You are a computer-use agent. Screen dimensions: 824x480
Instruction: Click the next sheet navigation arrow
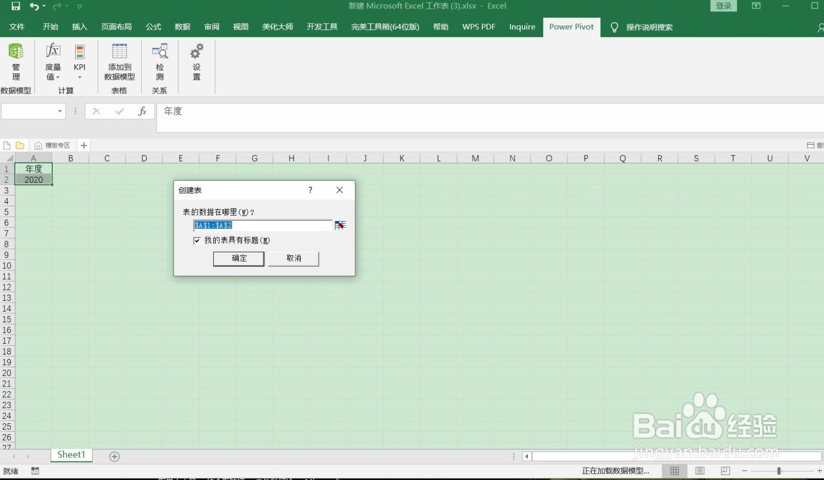pos(28,456)
